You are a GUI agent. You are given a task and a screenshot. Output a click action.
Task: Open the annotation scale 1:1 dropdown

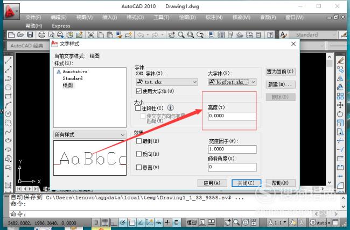pyautogui.click(x=277, y=222)
